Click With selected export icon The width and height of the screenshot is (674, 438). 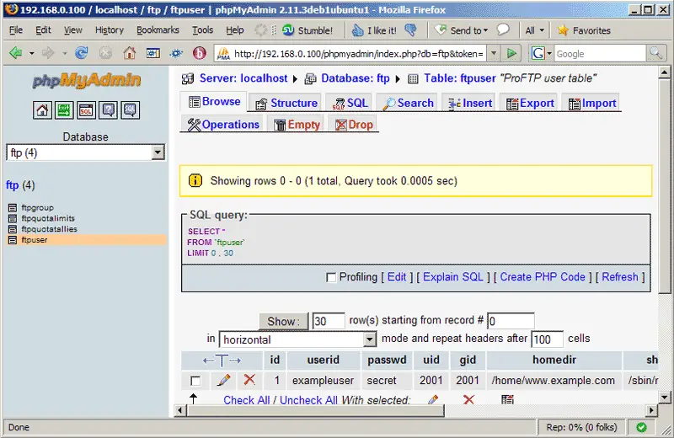(507, 400)
